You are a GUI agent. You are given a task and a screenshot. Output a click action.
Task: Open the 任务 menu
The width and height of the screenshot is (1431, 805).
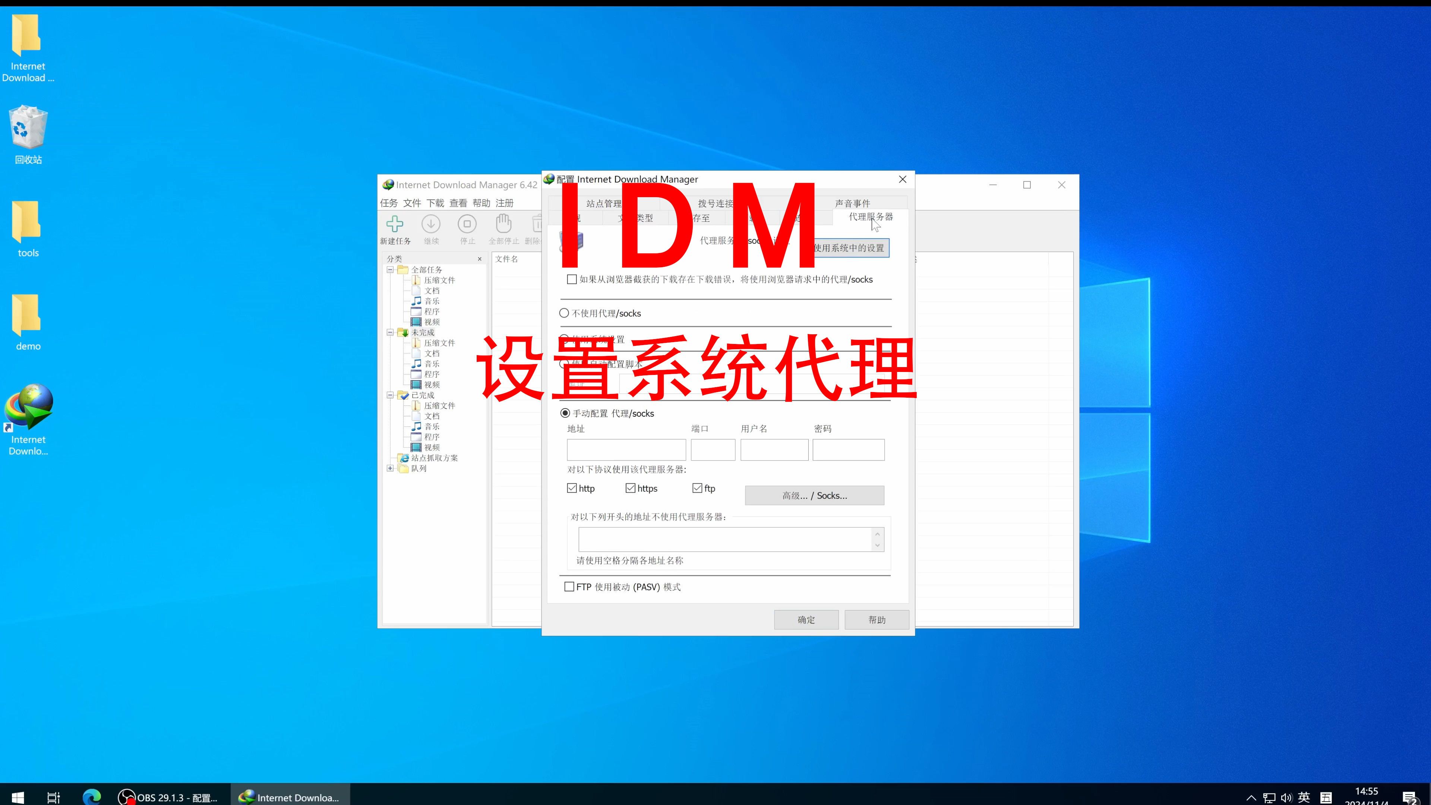(x=389, y=203)
